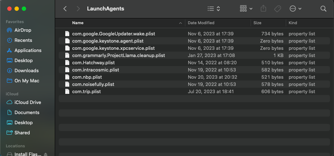This screenshot has width=334, height=156.
Task: Select the Applications sidebar item
Action: [x=28, y=51]
